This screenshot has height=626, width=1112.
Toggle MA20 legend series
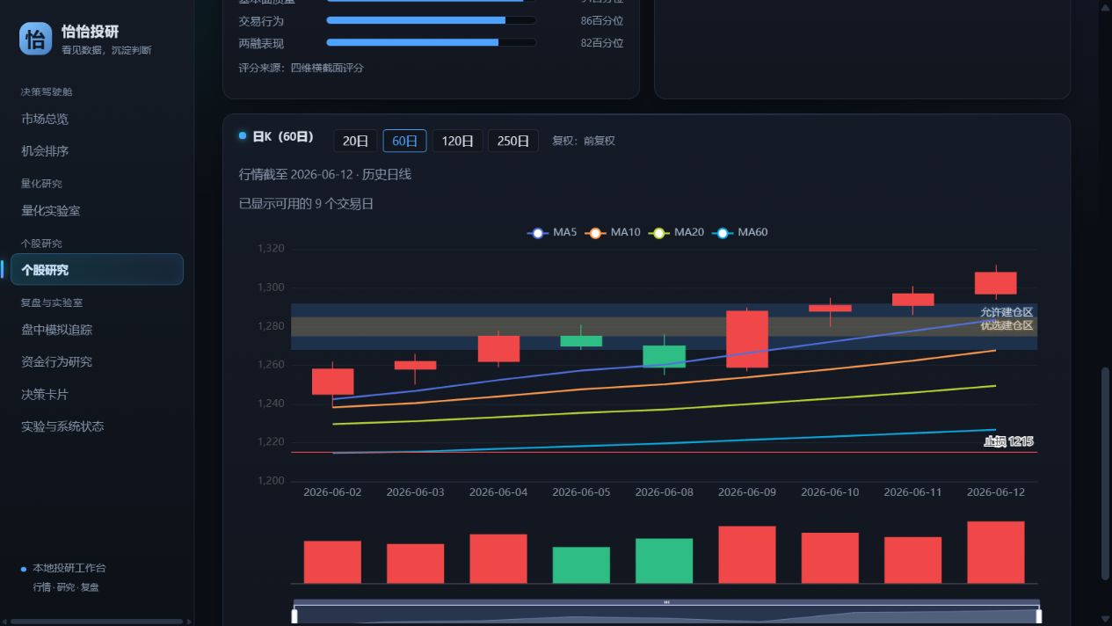(676, 233)
